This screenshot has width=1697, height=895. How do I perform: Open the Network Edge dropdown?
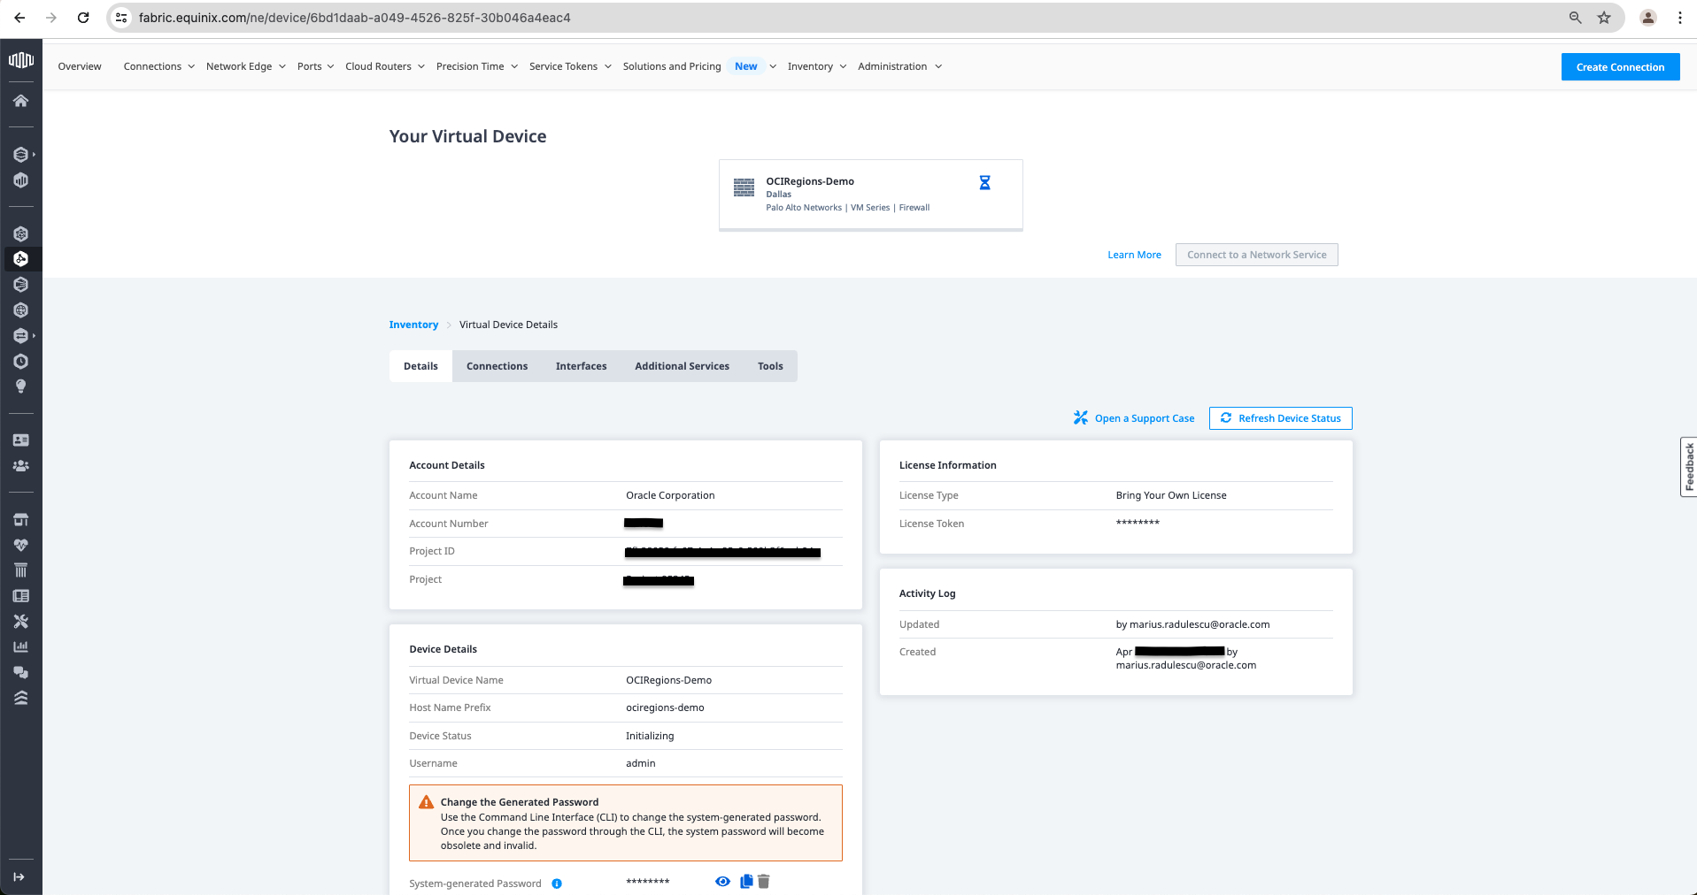[245, 66]
